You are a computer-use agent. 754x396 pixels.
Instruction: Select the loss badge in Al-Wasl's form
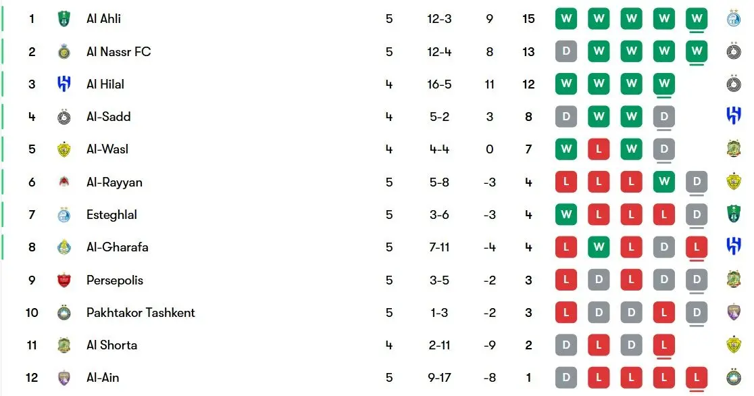click(599, 149)
